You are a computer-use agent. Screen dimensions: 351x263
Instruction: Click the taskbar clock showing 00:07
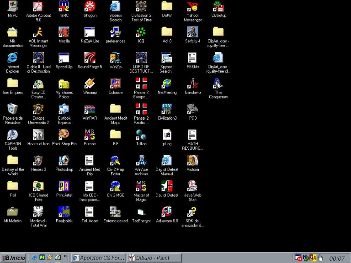tap(337, 258)
